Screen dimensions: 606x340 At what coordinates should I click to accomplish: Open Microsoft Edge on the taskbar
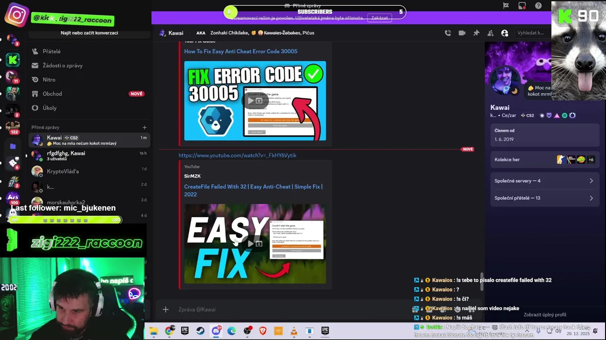tap(232, 331)
